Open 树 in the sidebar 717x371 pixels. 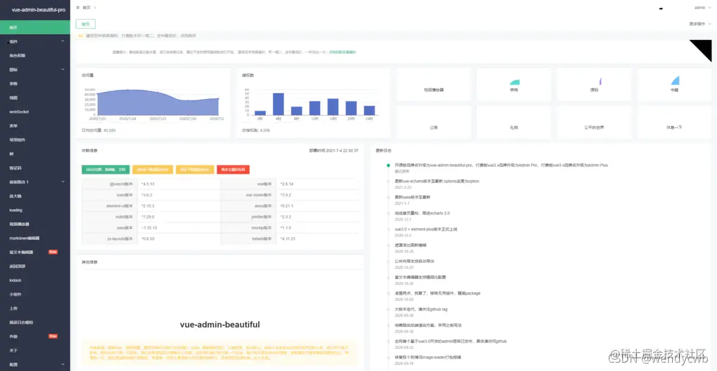[35, 154]
